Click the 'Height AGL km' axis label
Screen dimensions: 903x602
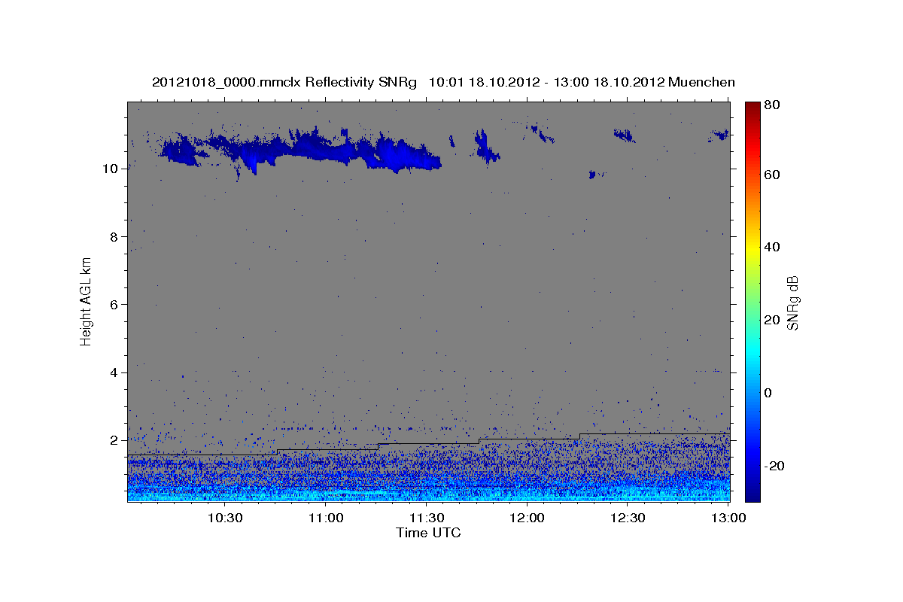coord(87,302)
